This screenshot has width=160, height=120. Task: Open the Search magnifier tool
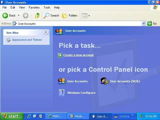coord(51,15)
